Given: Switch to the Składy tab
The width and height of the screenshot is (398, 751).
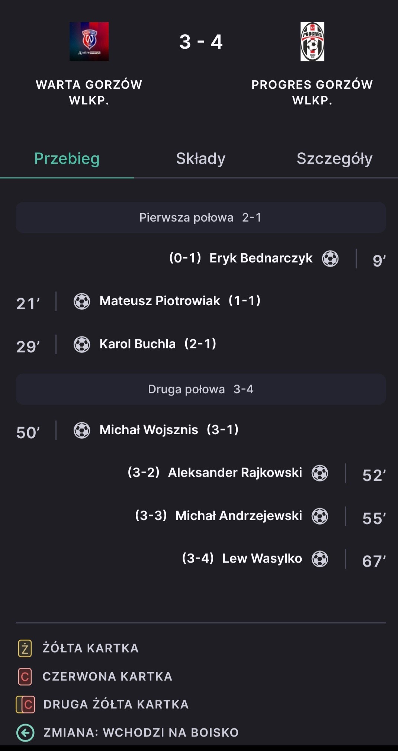Looking at the screenshot, I should point(201,159).
